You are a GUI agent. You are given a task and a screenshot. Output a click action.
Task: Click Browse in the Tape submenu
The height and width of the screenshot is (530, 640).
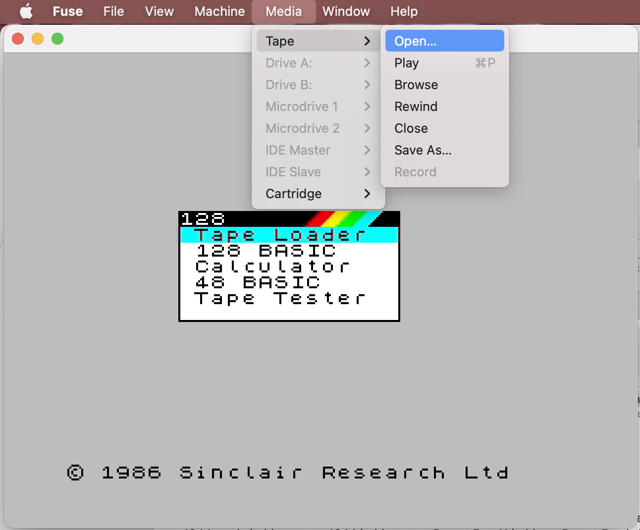tap(444, 85)
